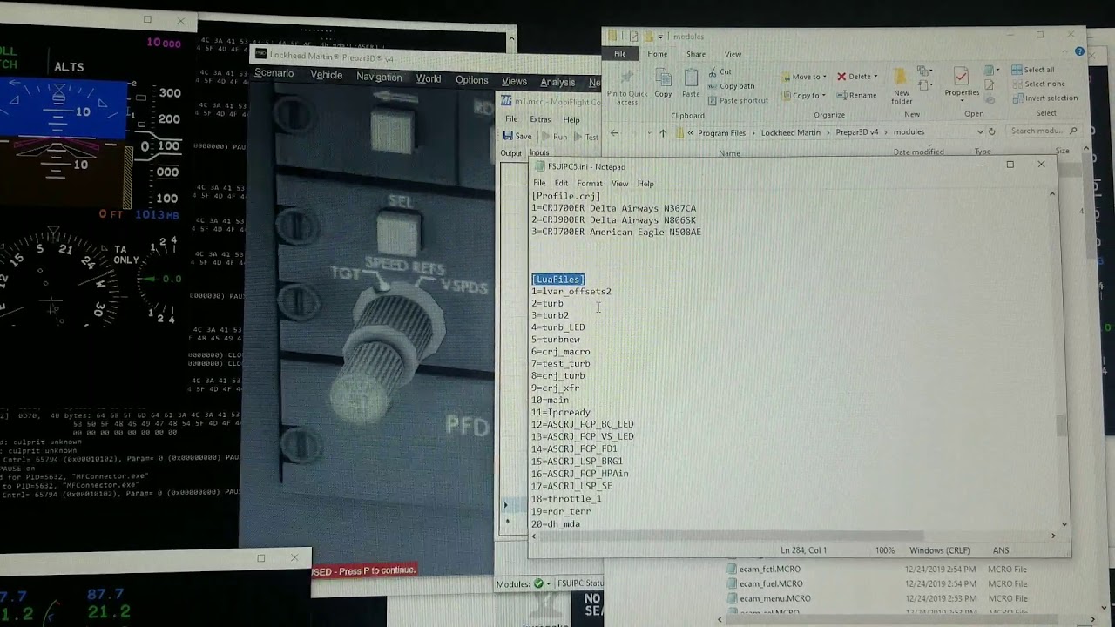
Task: Open the Delete dropdown arrow in Explorer
Action: [x=875, y=77]
